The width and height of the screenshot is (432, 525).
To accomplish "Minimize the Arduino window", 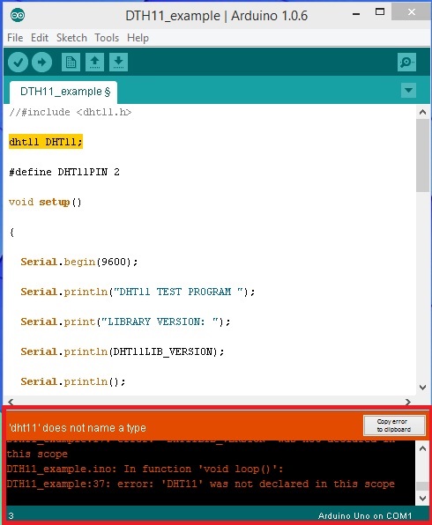I will coord(356,13).
